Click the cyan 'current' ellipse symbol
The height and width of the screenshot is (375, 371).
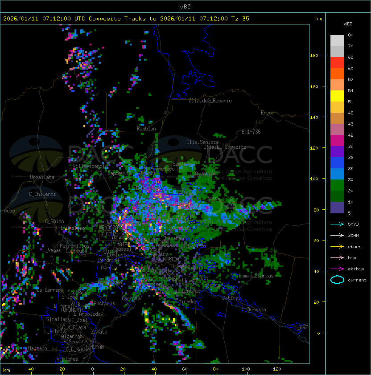(337, 280)
